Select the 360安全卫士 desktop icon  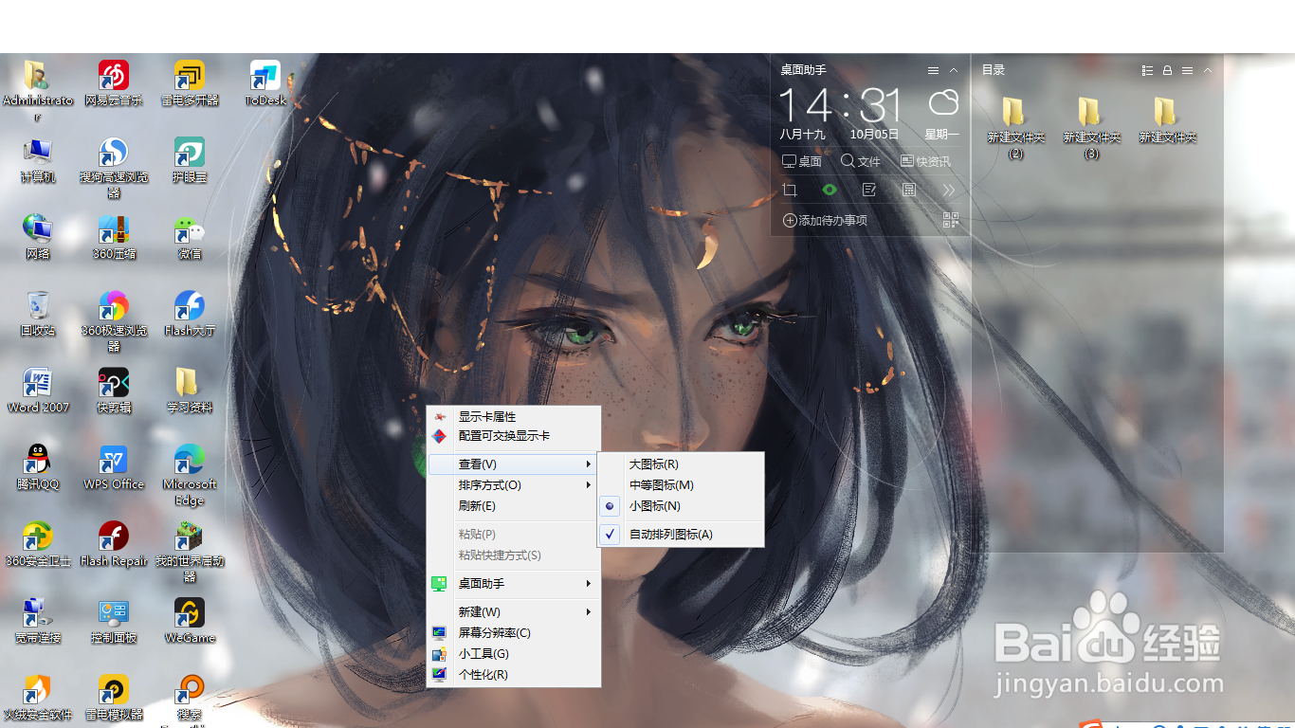pos(38,544)
